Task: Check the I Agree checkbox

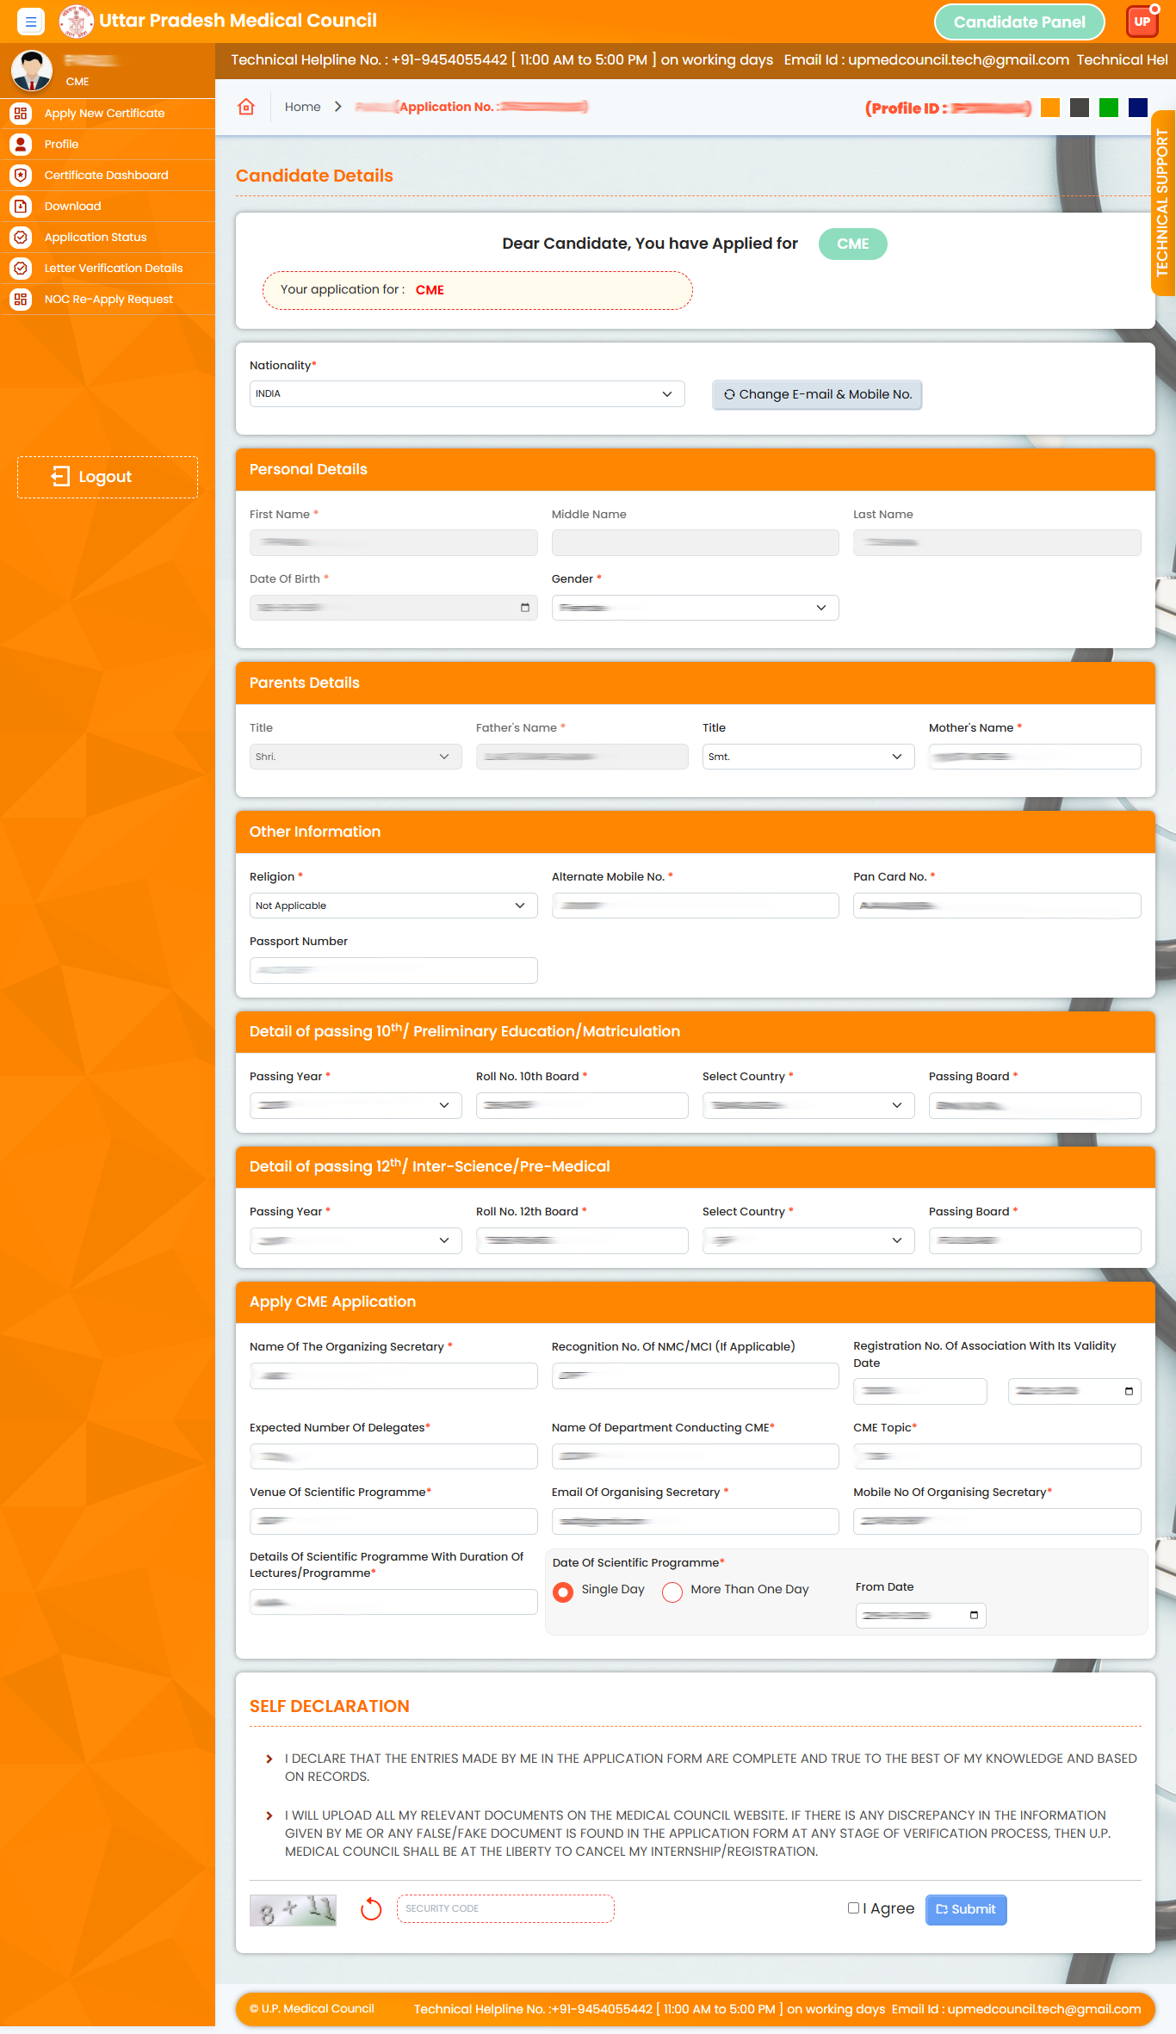Action: [853, 1908]
